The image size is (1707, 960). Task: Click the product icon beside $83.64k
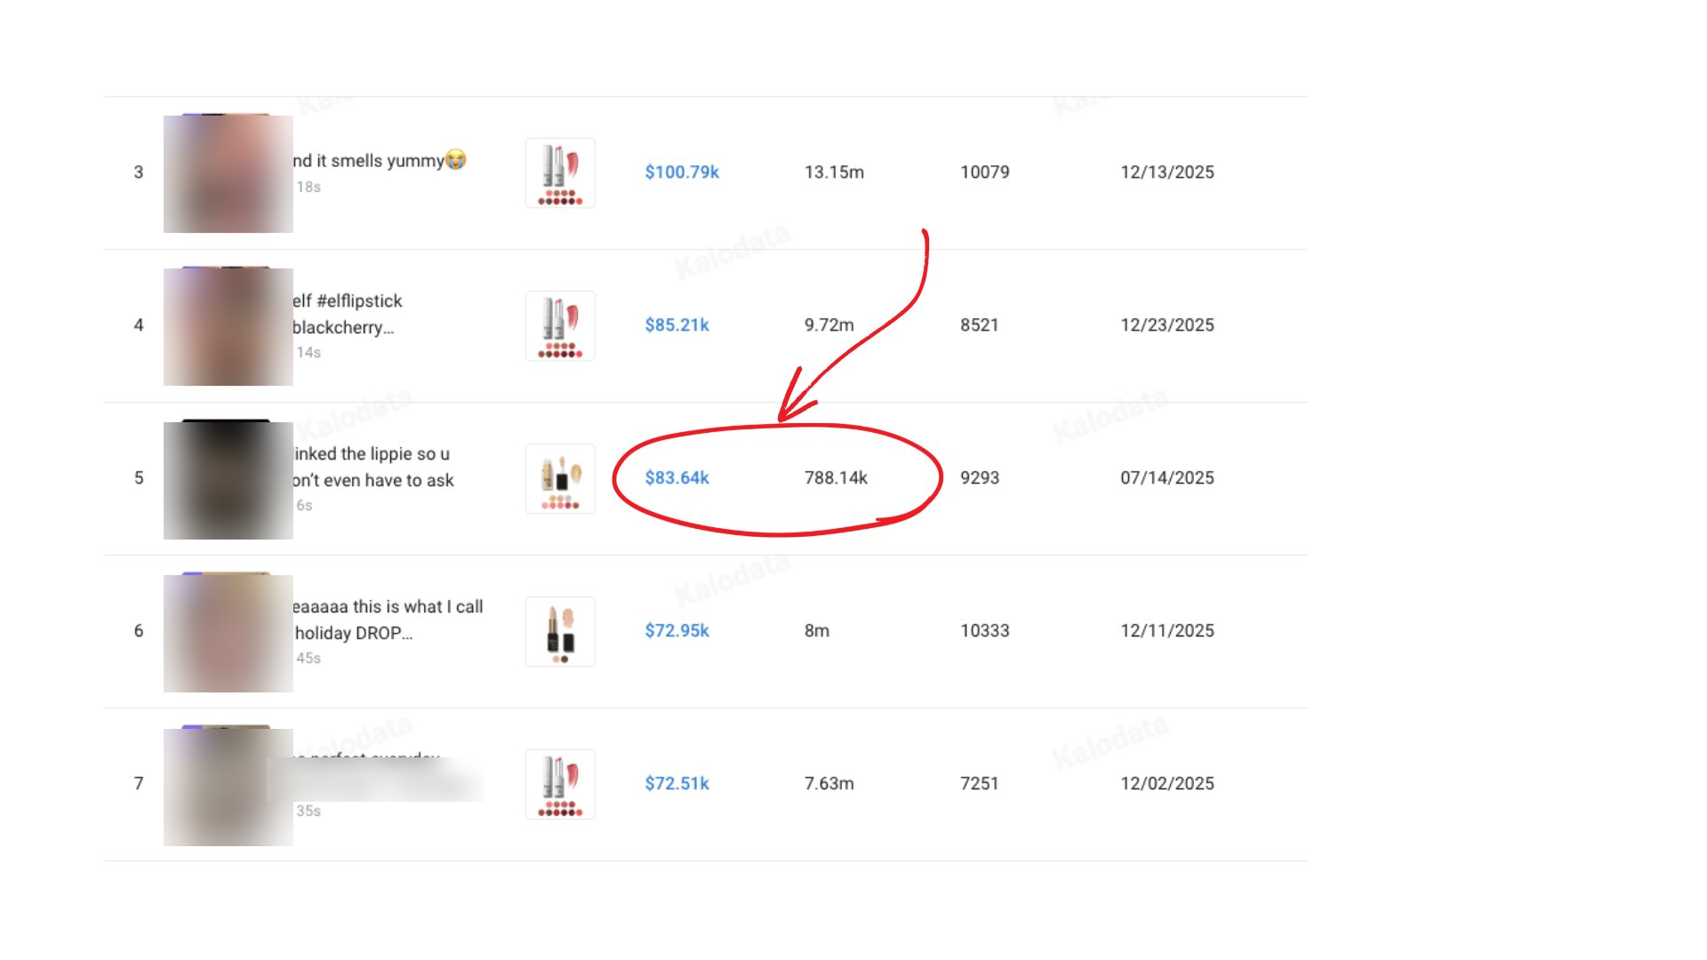click(x=560, y=478)
